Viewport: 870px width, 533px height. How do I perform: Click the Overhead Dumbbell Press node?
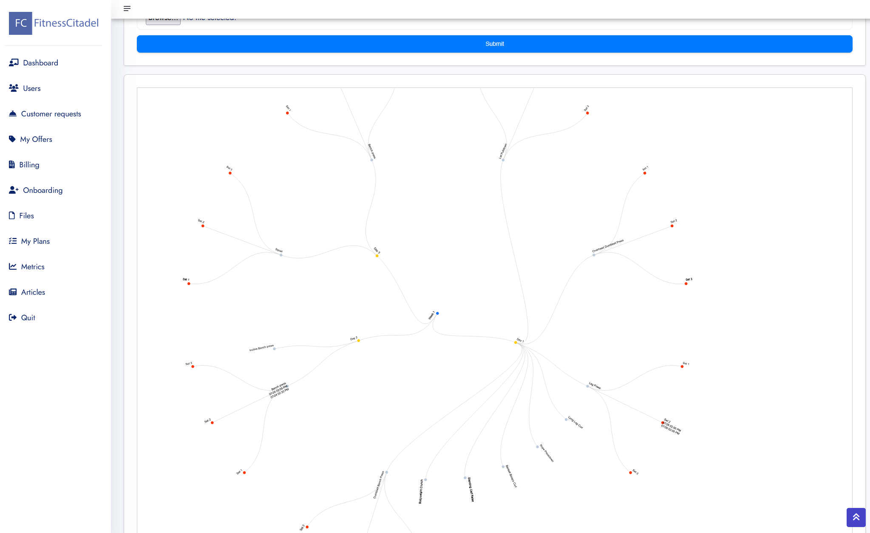click(x=594, y=255)
